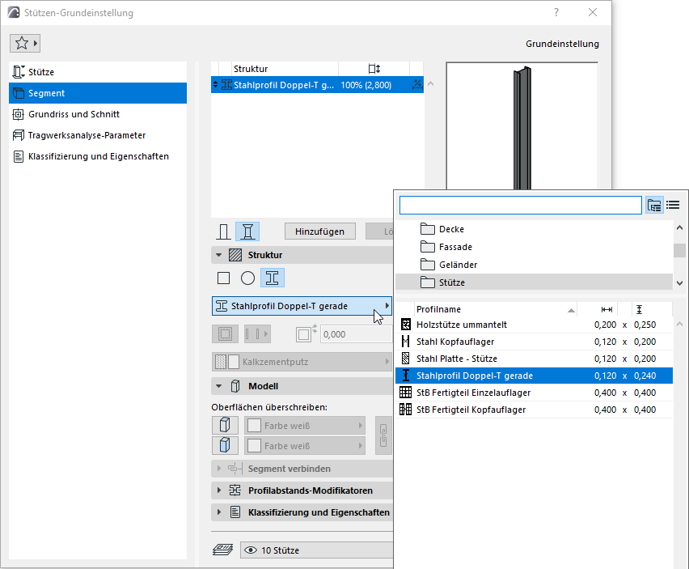
Task: Select StB Fertigteil Einzelauflager profile
Action: (x=534, y=393)
